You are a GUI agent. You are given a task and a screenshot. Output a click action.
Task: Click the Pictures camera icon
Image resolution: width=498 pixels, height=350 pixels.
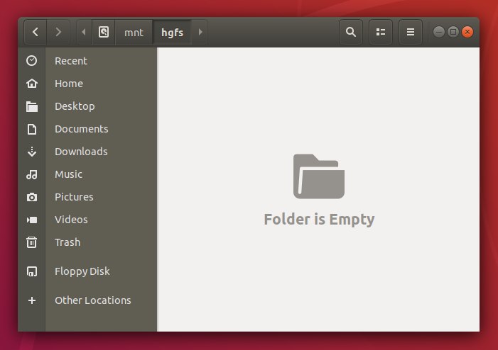[x=32, y=197]
